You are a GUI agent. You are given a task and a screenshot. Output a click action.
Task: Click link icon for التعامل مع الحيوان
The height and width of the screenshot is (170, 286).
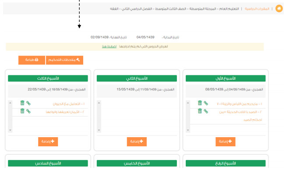[x=28, y=103]
